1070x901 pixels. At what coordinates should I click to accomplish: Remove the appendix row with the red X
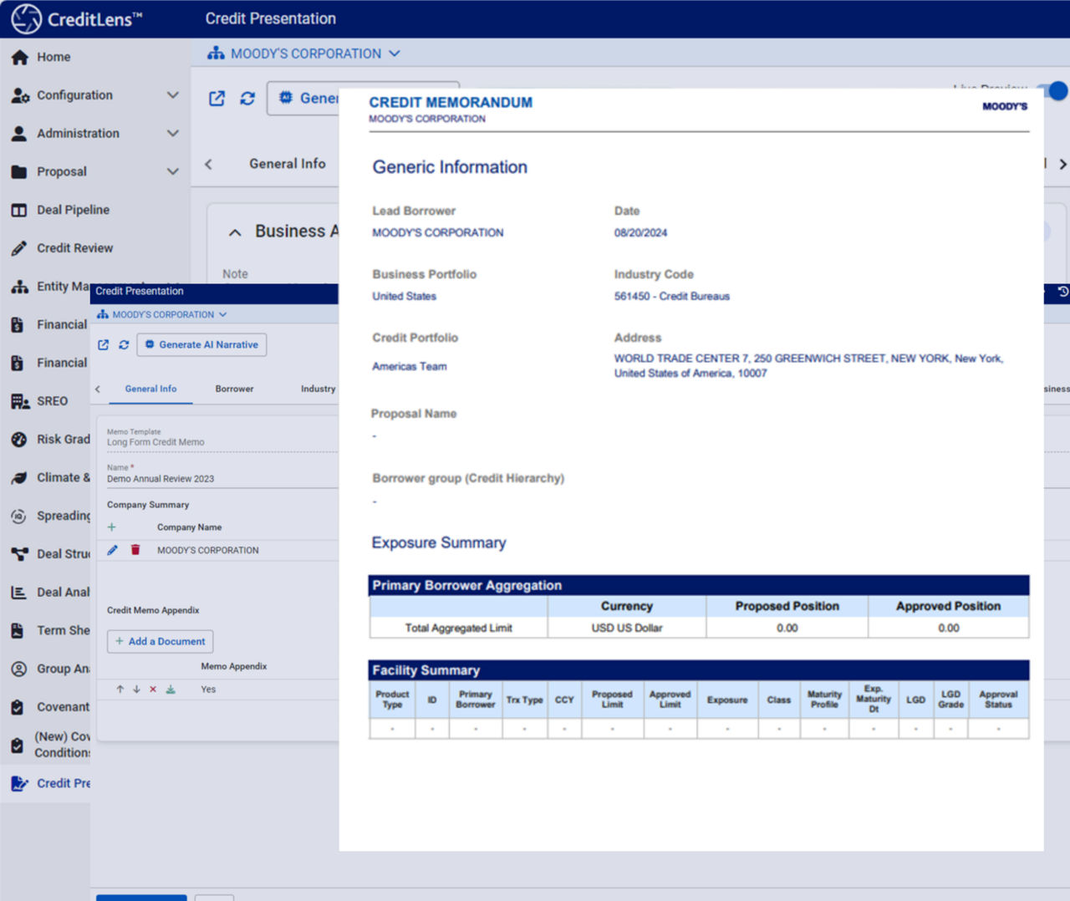(x=153, y=690)
